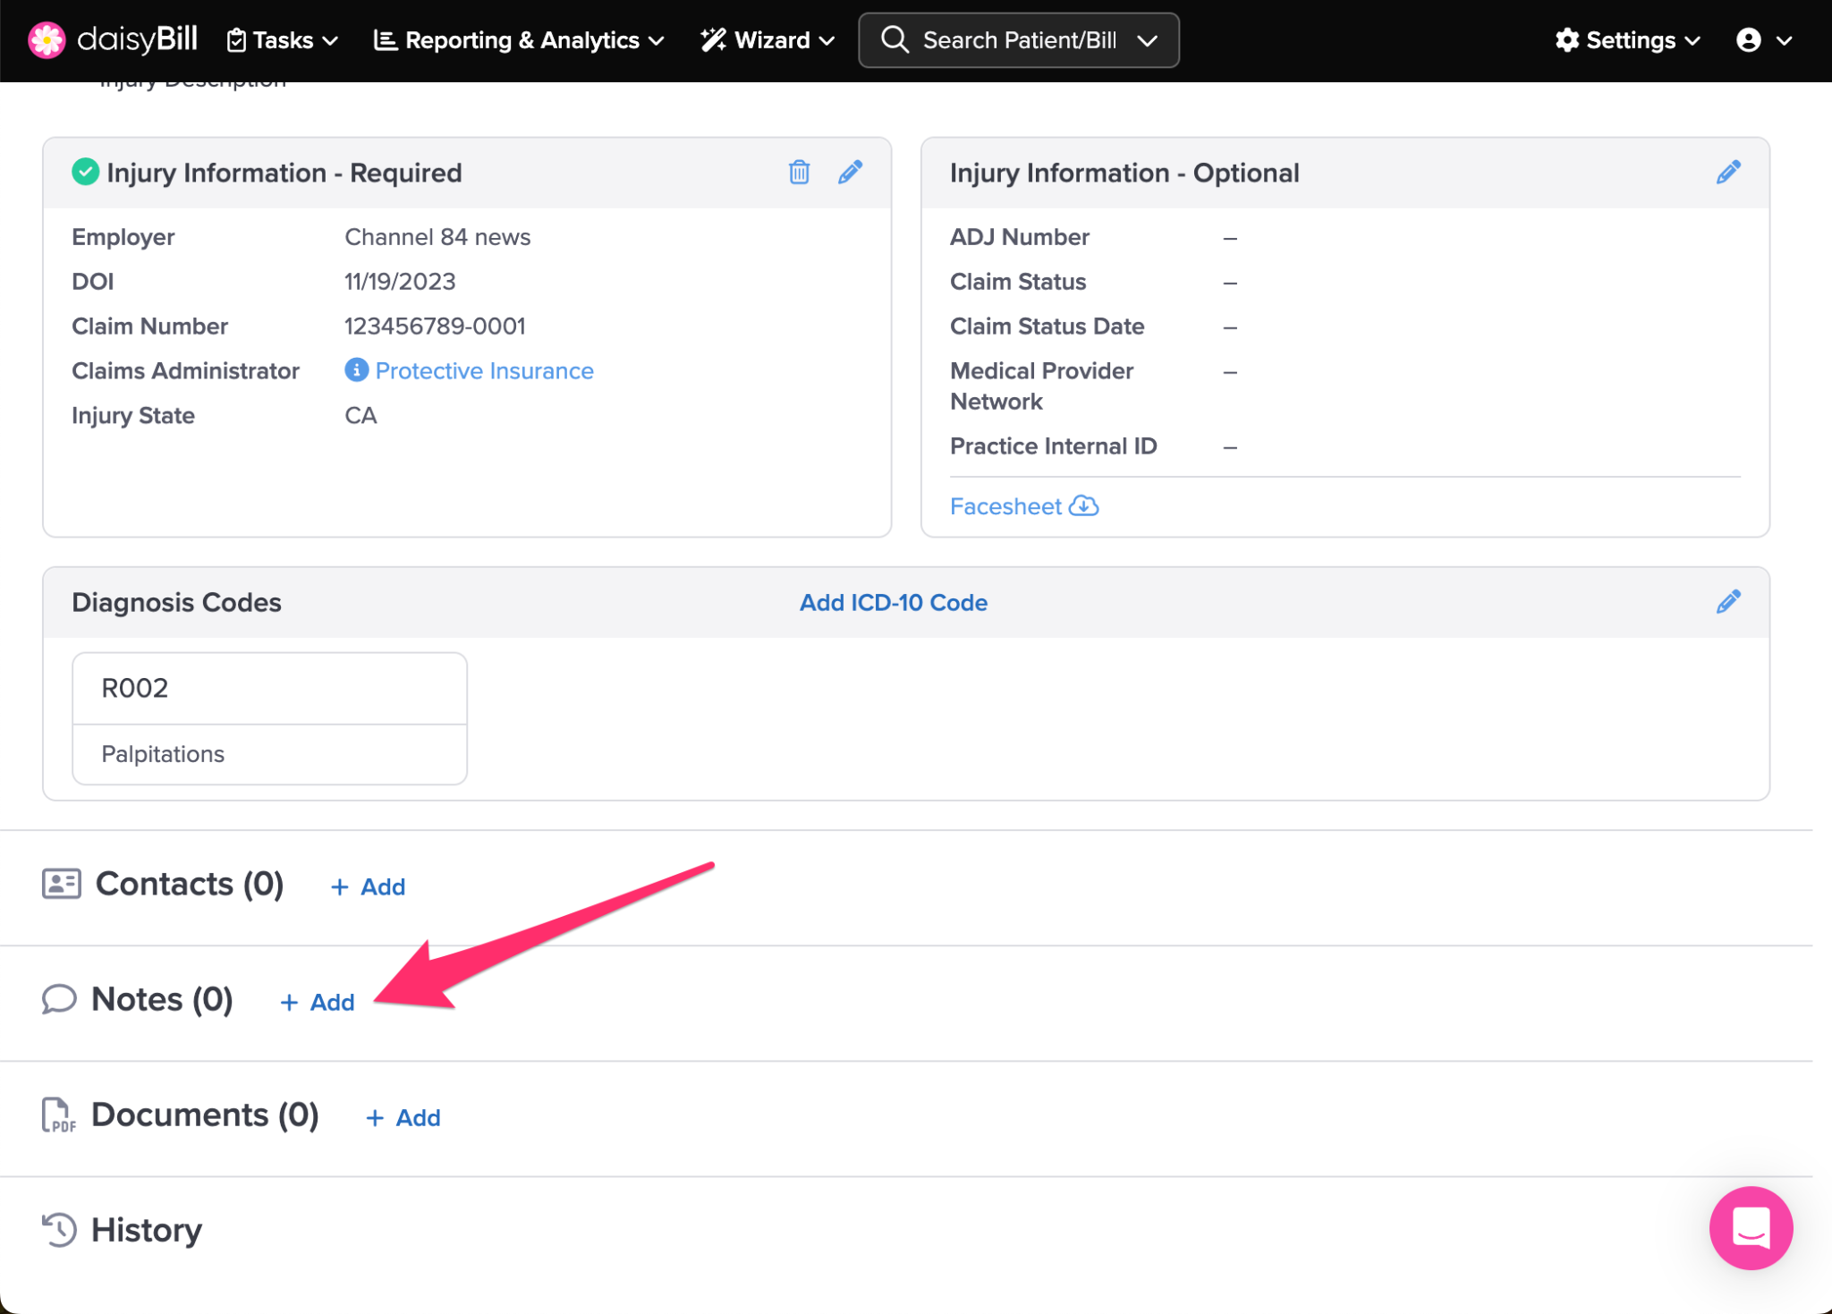Click Diagnosis Codes edit pencil icon
The image size is (1832, 1314).
pyautogui.click(x=1728, y=602)
